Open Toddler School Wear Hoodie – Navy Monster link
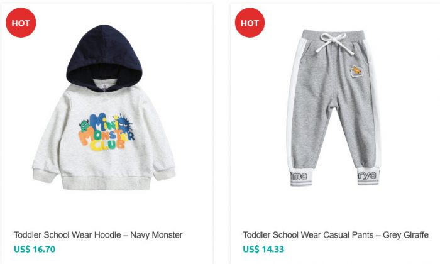The width and height of the screenshot is (440, 264). pyautogui.click(x=98, y=235)
